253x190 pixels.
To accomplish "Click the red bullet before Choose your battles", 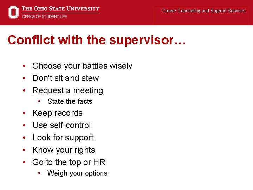I will [24, 66].
